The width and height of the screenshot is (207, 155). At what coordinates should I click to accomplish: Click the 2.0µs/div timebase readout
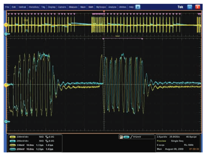pos(162,137)
